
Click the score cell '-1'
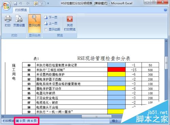coord(134,65)
